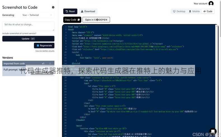This screenshot has height=137, width=221.
Task: Click the Versions heading
Action: click(x=8, y=58)
